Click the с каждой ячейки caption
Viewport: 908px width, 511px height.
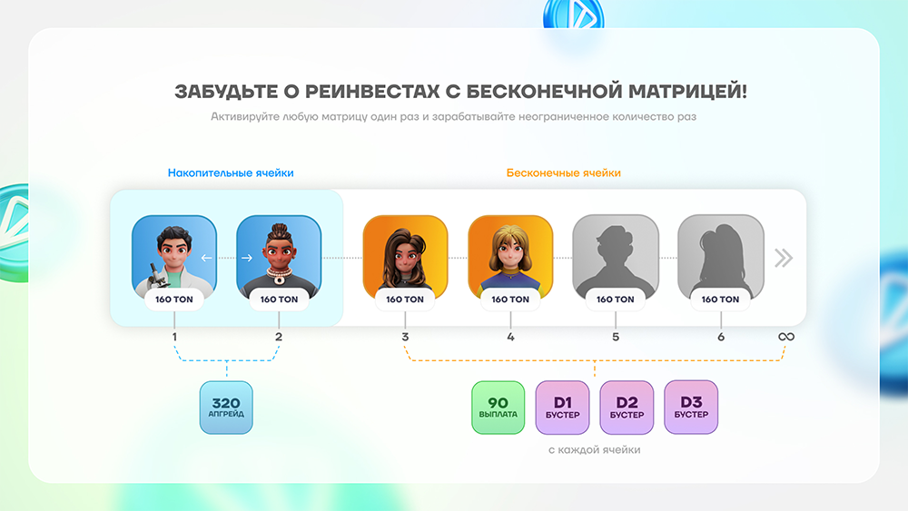tap(595, 449)
